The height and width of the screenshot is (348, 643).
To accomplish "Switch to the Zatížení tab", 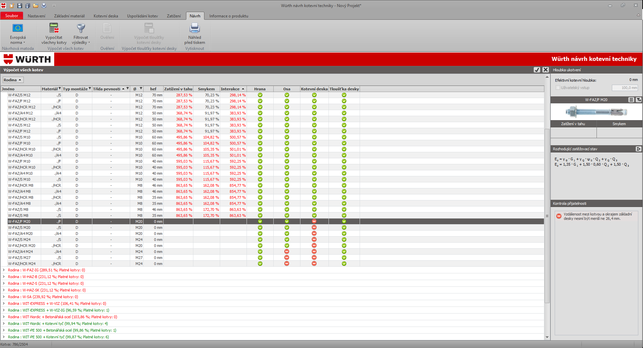I will pyautogui.click(x=174, y=16).
